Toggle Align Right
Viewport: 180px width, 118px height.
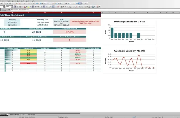tap(38, 7)
